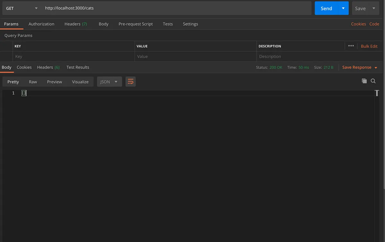Open the response Headers (6) tab
Viewport: 385px width, 242px height.
click(48, 67)
